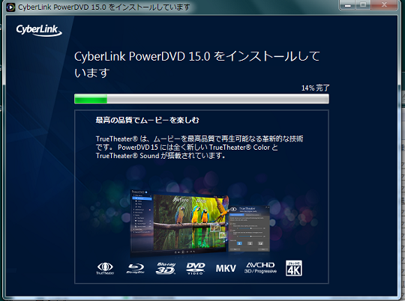Click the heading "最高の品質でムービーを楽しむ"

[x=148, y=120]
